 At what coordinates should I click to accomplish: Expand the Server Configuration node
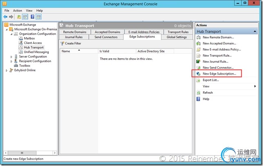click(11, 57)
